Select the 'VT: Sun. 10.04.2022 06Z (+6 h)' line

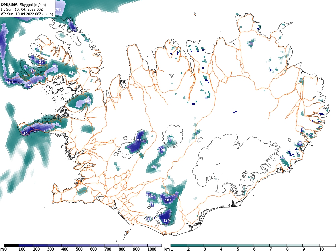click(x=27, y=14)
